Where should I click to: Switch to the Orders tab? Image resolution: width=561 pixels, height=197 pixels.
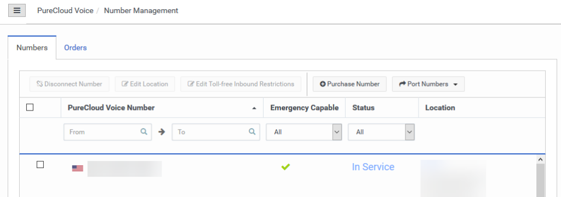tap(76, 48)
